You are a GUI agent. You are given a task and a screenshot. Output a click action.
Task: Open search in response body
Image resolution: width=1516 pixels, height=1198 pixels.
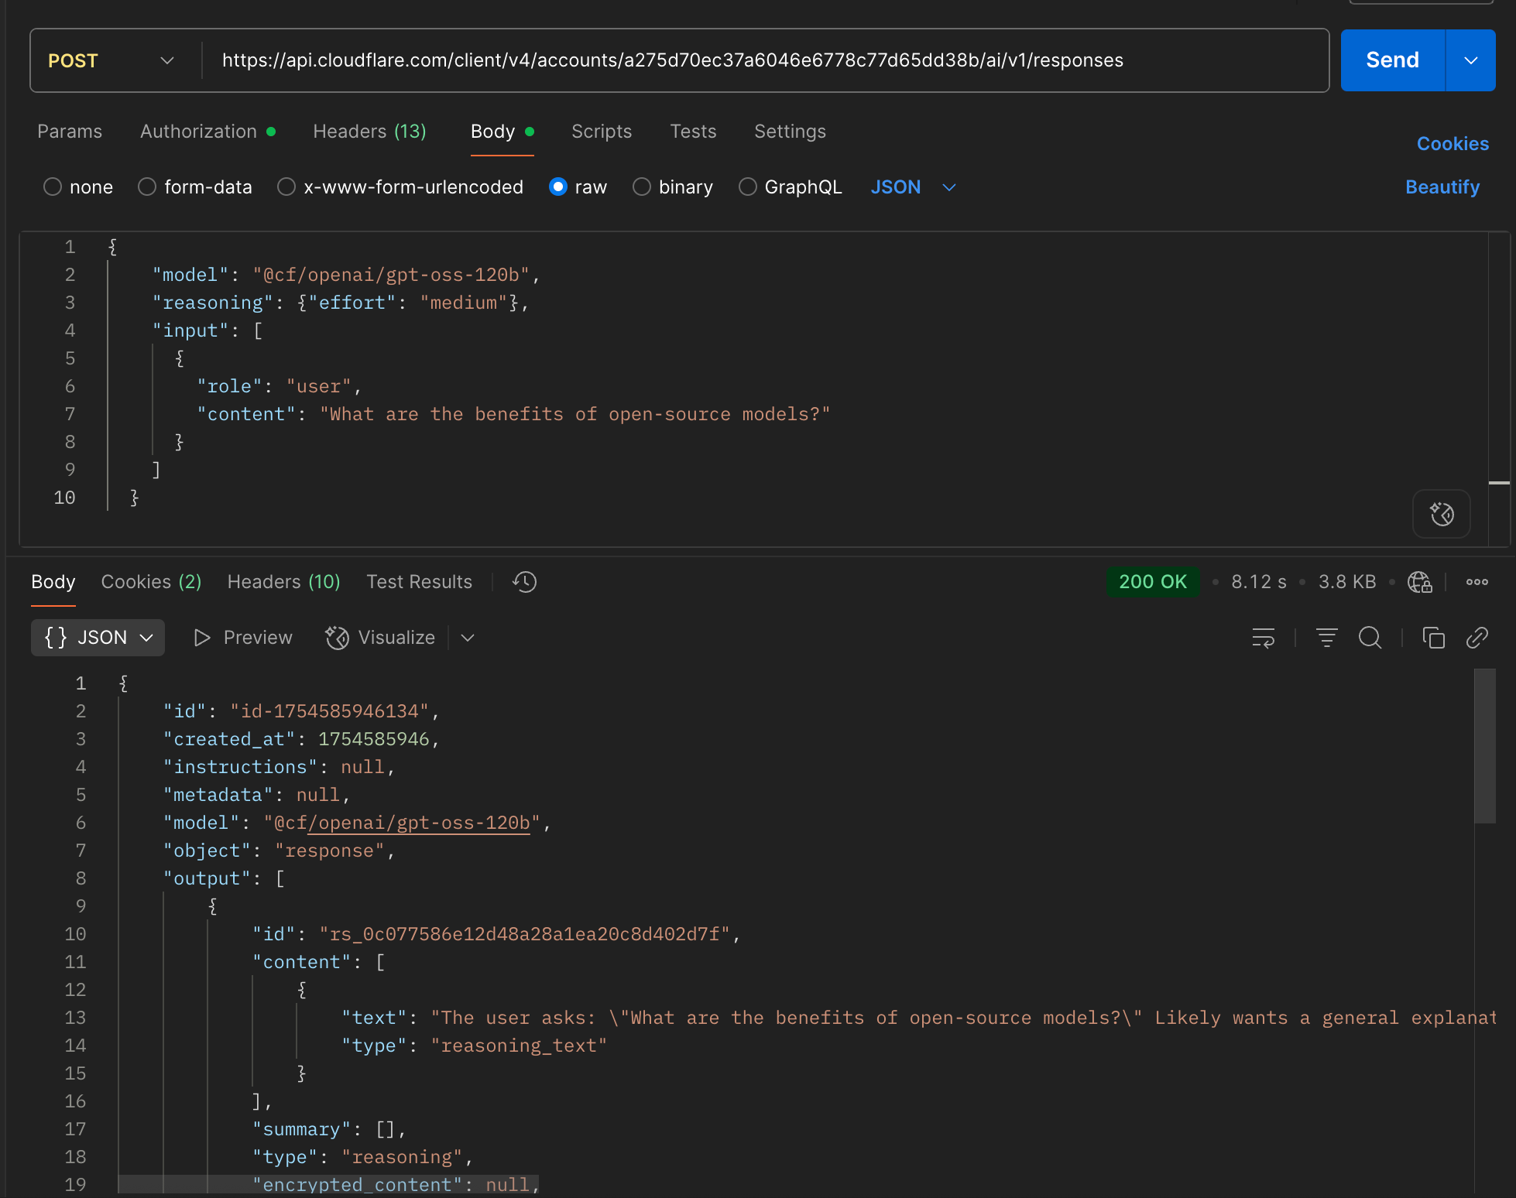(x=1370, y=638)
